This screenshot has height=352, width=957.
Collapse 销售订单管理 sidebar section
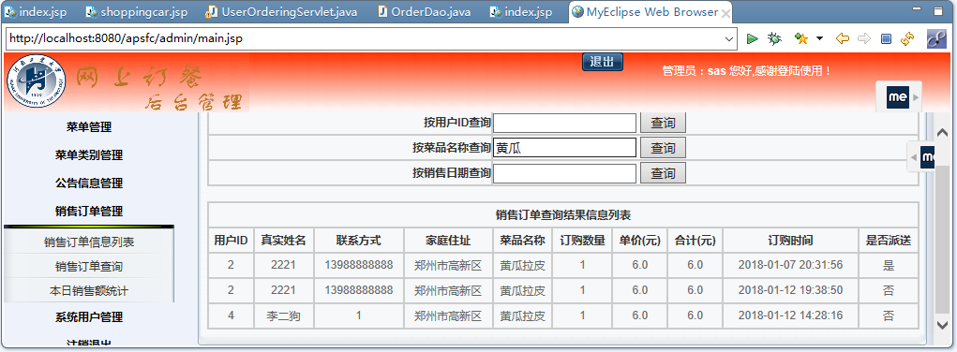(x=89, y=211)
